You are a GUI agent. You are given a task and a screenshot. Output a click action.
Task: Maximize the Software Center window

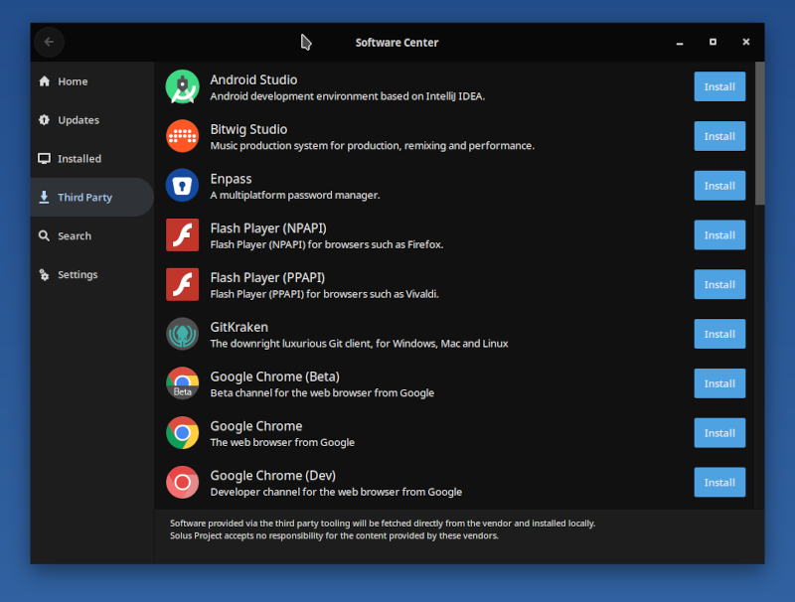pyautogui.click(x=713, y=42)
